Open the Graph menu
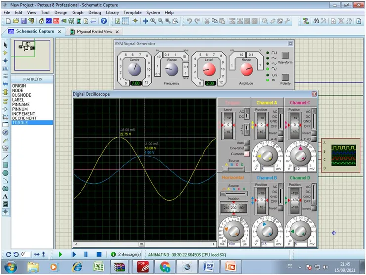 click(x=78, y=13)
